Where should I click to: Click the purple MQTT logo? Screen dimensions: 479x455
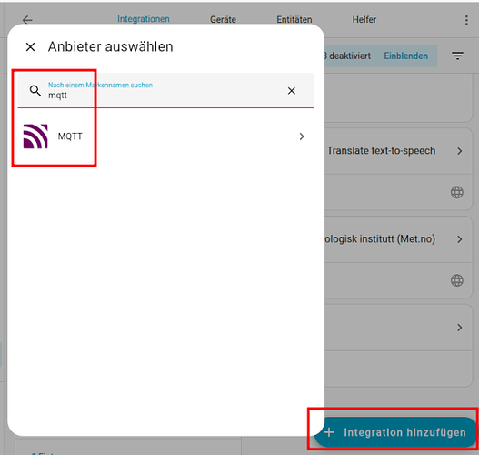[x=35, y=136]
